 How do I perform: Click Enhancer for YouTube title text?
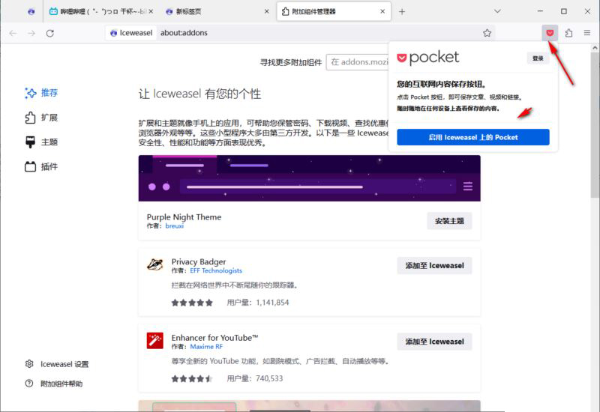click(x=214, y=338)
